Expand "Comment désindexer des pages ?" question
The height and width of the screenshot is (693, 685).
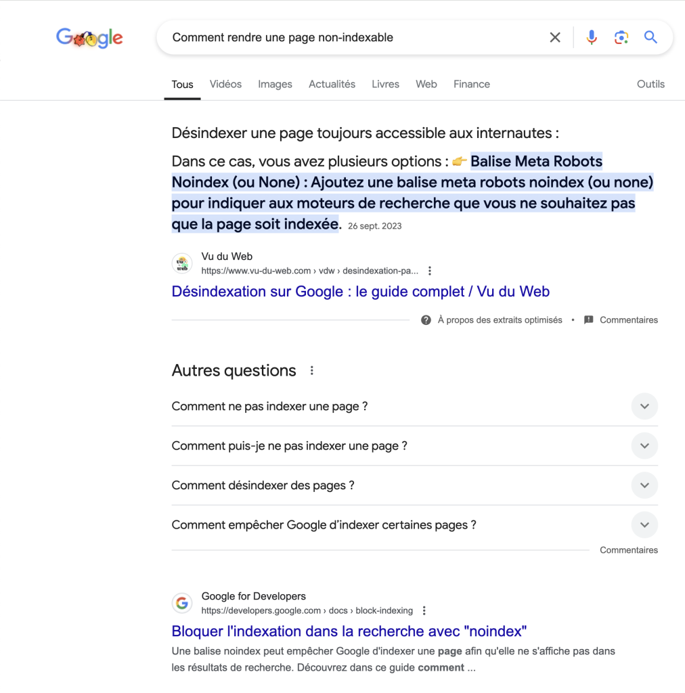[x=414, y=485]
